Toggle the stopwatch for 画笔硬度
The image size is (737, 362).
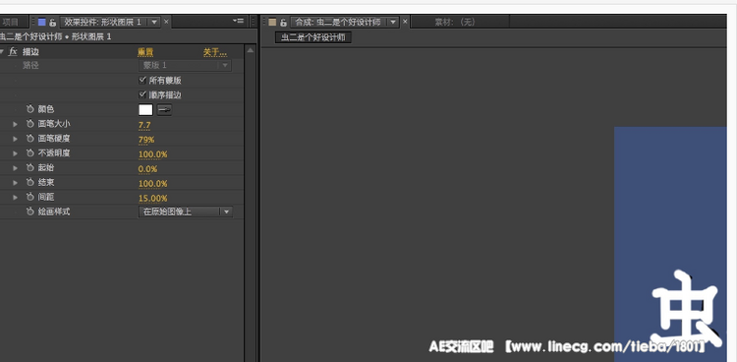pos(30,139)
